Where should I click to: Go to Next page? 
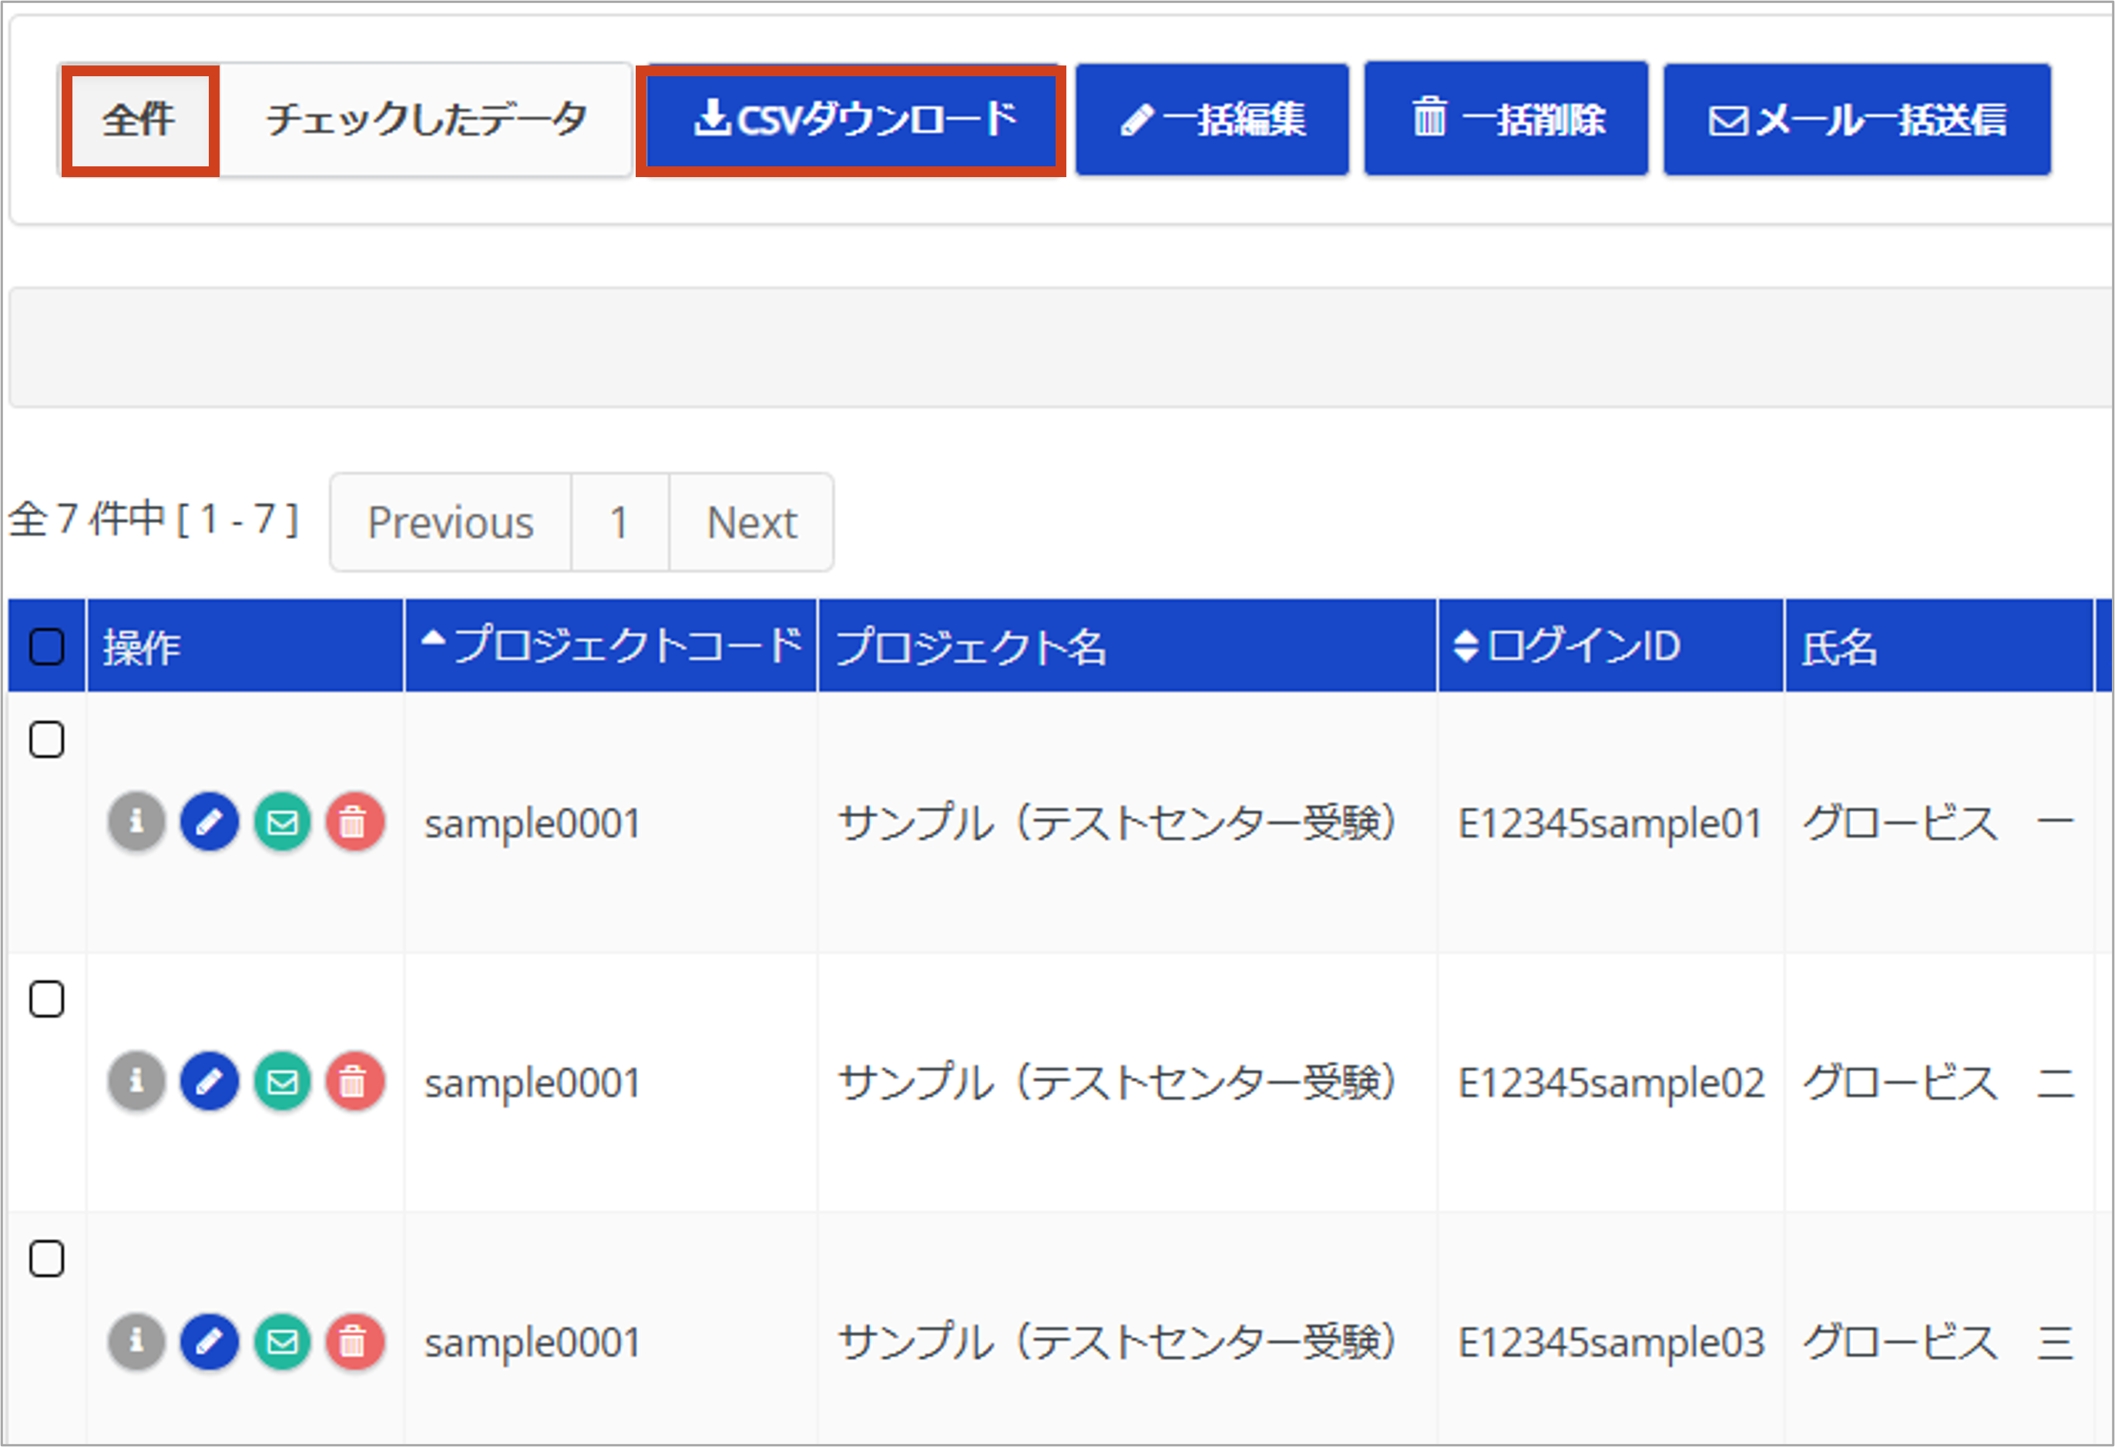752,523
